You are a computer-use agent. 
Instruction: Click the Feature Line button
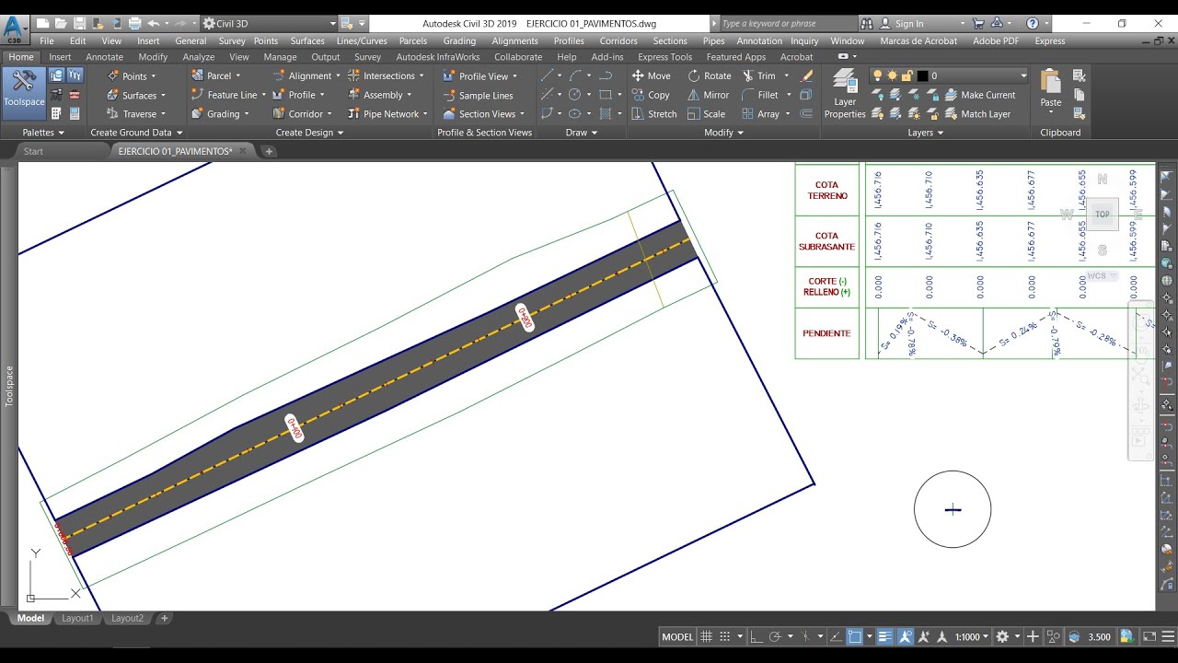(x=224, y=95)
